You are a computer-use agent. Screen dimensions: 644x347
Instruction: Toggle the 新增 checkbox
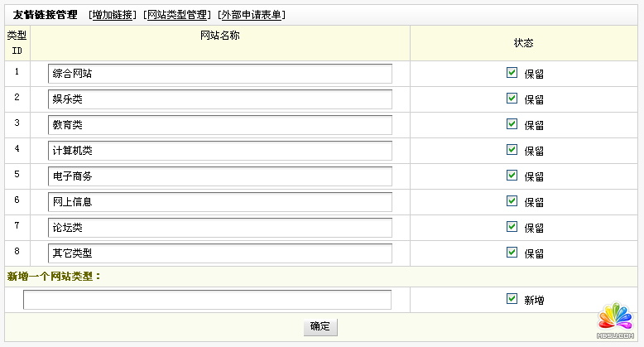512,299
